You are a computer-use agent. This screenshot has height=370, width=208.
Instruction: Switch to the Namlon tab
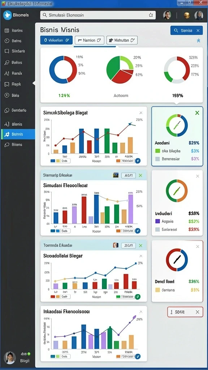90,40
